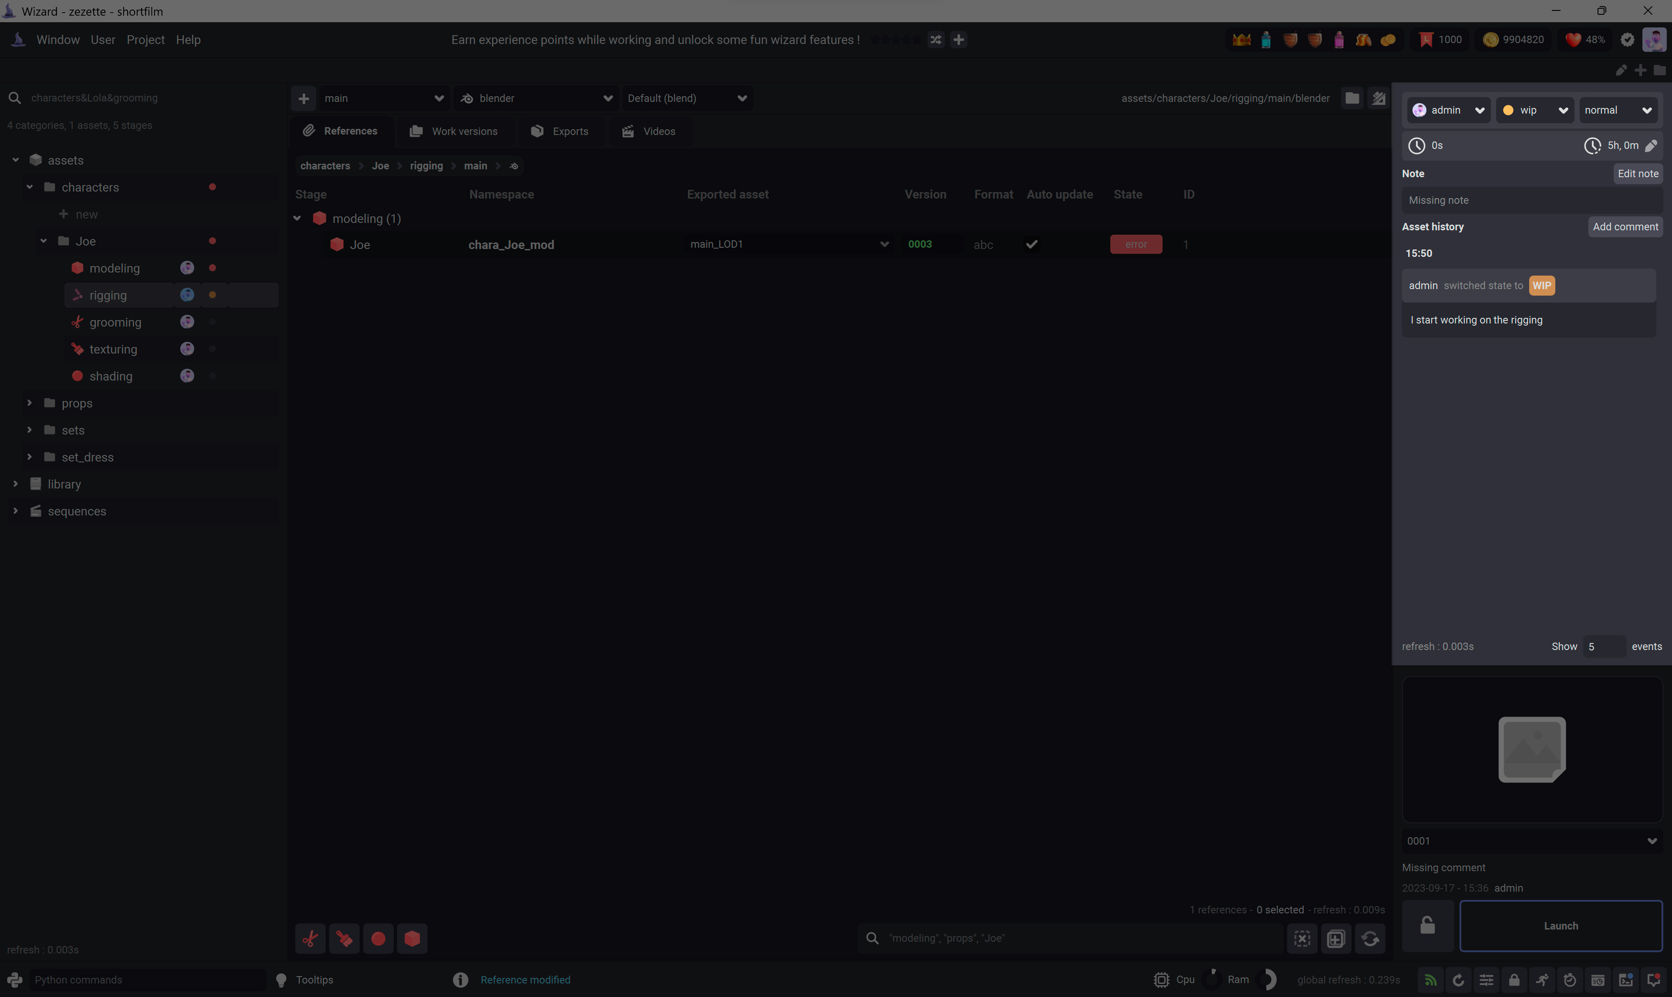This screenshot has width=1672, height=997.
Task: Toggle auto update checkmark for Joe reference
Action: click(x=1032, y=245)
